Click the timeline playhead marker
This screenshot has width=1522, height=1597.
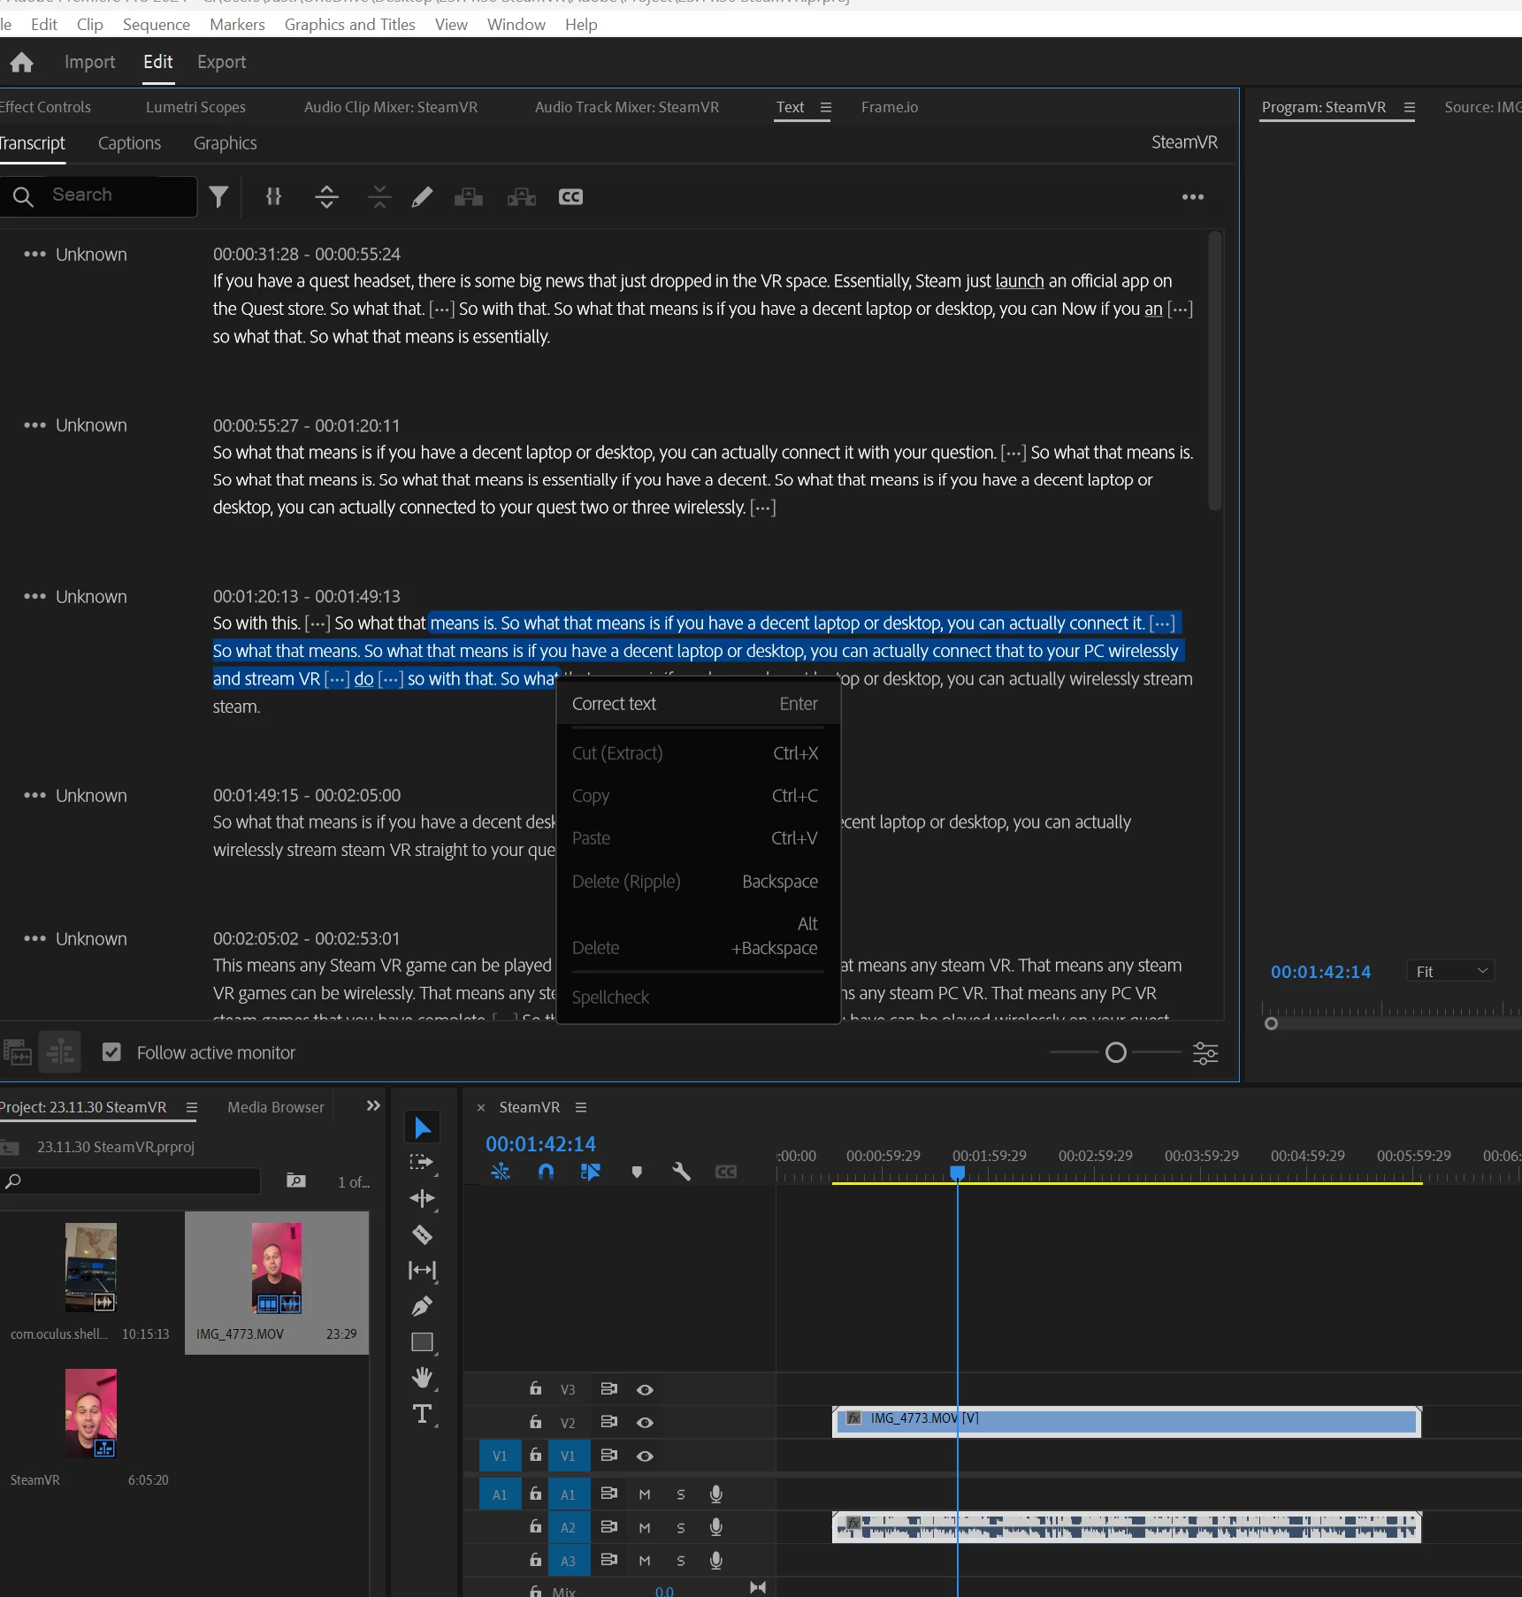pyautogui.click(x=957, y=1173)
